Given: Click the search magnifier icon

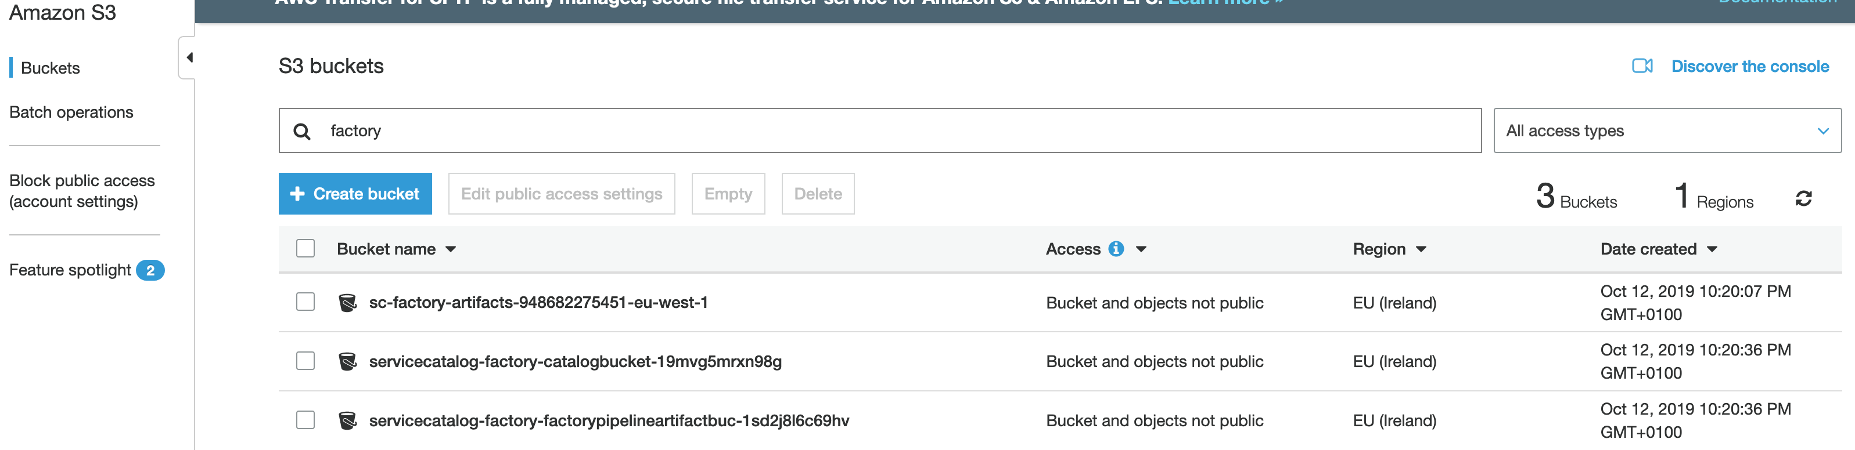Looking at the screenshot, I should pos(302,132).
